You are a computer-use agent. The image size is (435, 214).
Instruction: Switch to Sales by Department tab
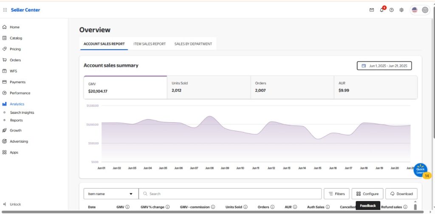coord(193,44)
